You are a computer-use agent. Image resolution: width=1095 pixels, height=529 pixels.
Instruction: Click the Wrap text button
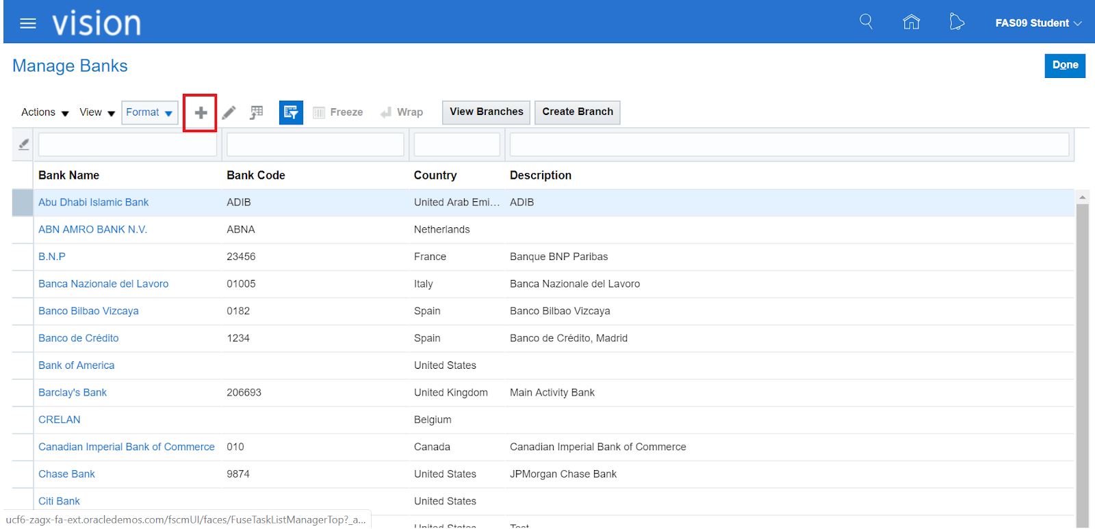[402, 112]
